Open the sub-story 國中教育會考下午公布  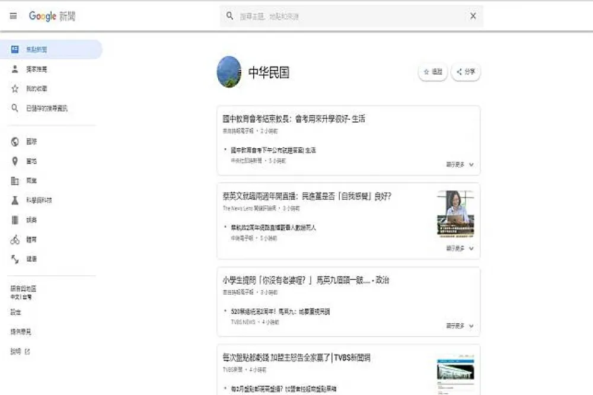[273, 150]
